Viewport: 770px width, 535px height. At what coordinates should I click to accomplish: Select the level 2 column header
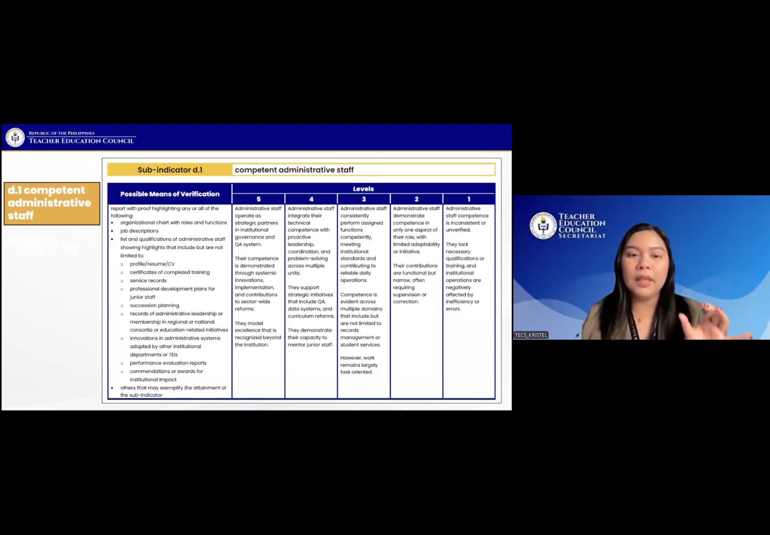tap(416, 199)
